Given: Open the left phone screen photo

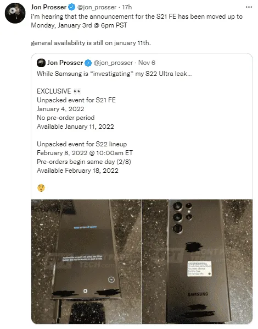Looking at the screenshot, I should point(87,261).
